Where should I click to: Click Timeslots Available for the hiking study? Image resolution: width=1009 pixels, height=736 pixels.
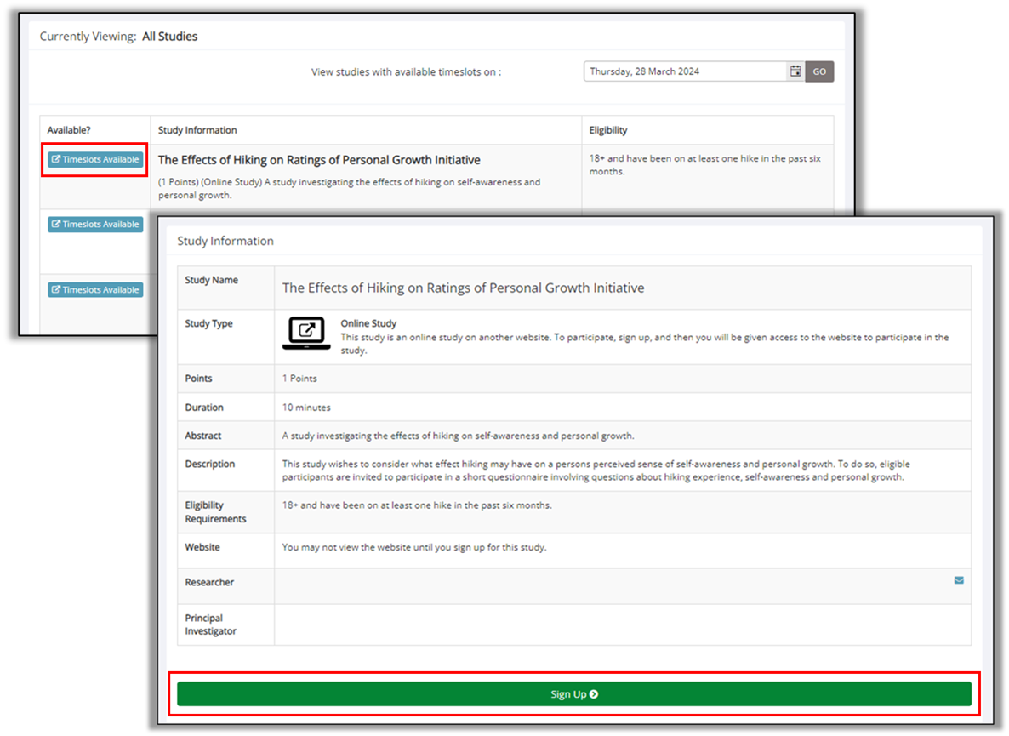pyautogui.click(x=95, y=160)
